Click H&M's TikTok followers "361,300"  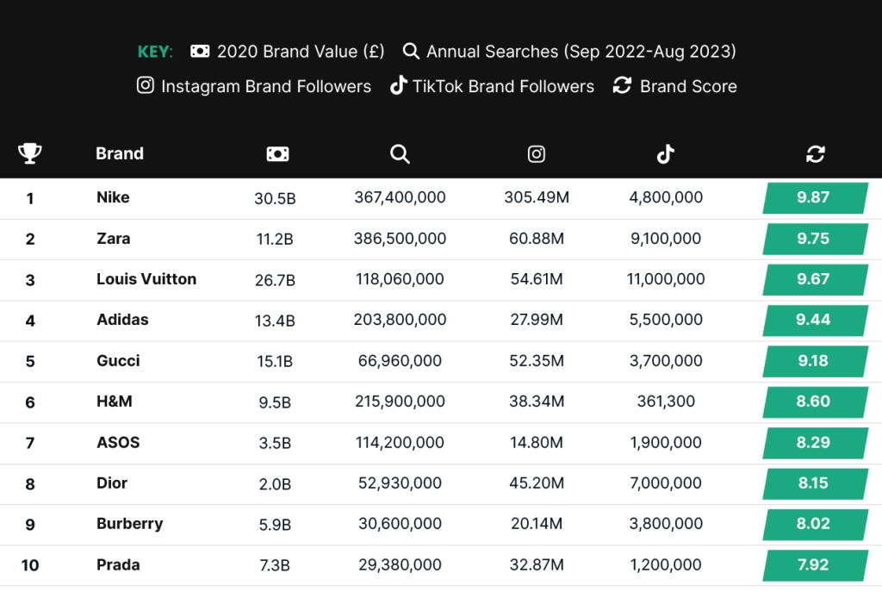[666, 401]
